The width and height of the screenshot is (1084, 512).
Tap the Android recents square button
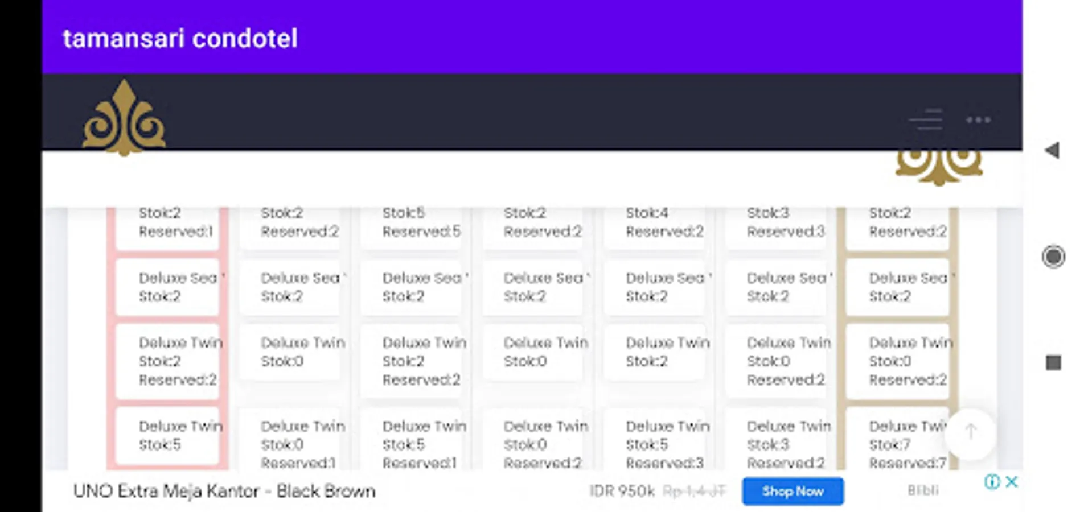point(1053,362)
